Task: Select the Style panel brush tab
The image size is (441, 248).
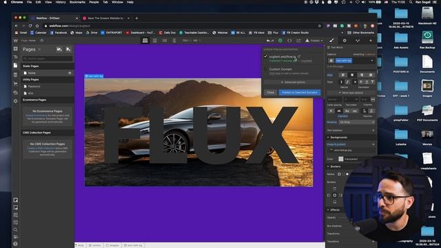Action: click(332, 41)
